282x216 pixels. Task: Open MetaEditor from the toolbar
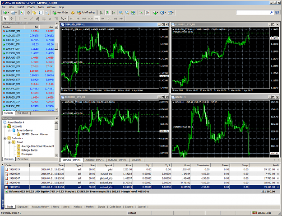point(73,13)
